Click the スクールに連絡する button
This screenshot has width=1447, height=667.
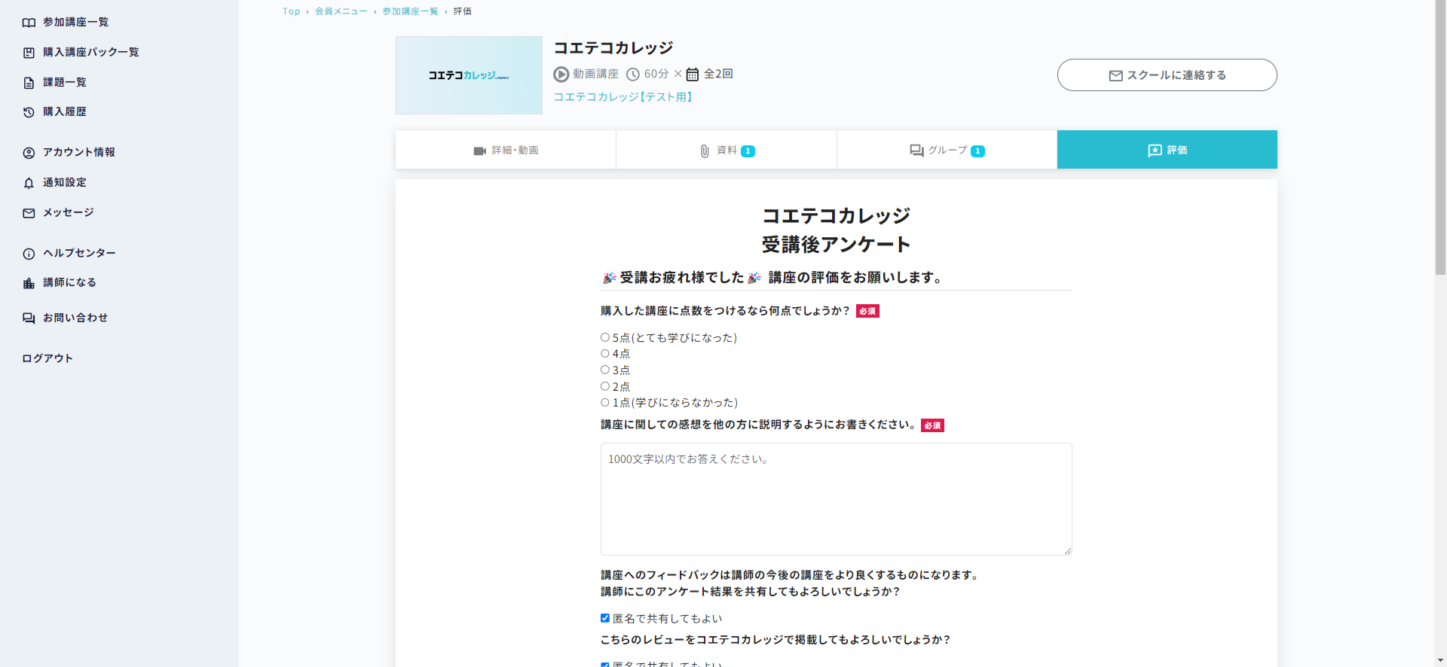click(1167, 75)
